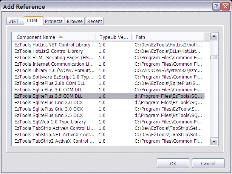232x174 pixels.
Task: Select EzTools Software EzScript 1.0 row
Action: point(109,77)
